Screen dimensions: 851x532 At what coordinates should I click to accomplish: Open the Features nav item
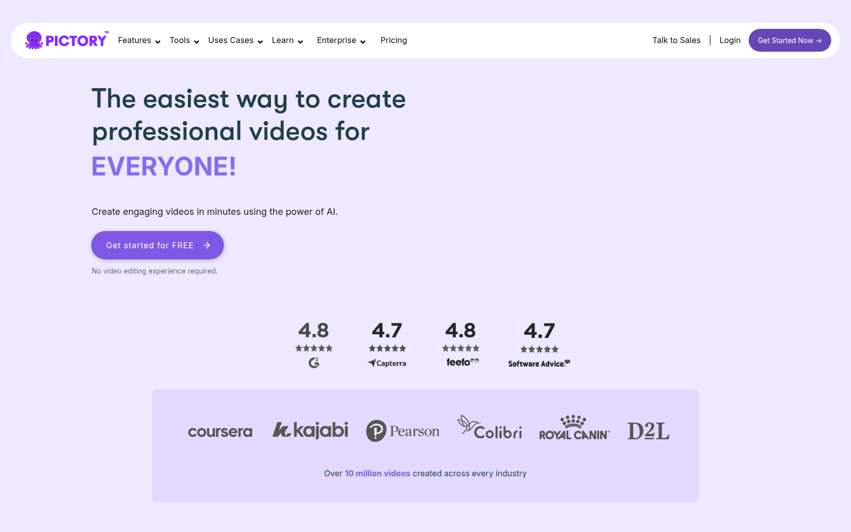click(x=134, y=40)
